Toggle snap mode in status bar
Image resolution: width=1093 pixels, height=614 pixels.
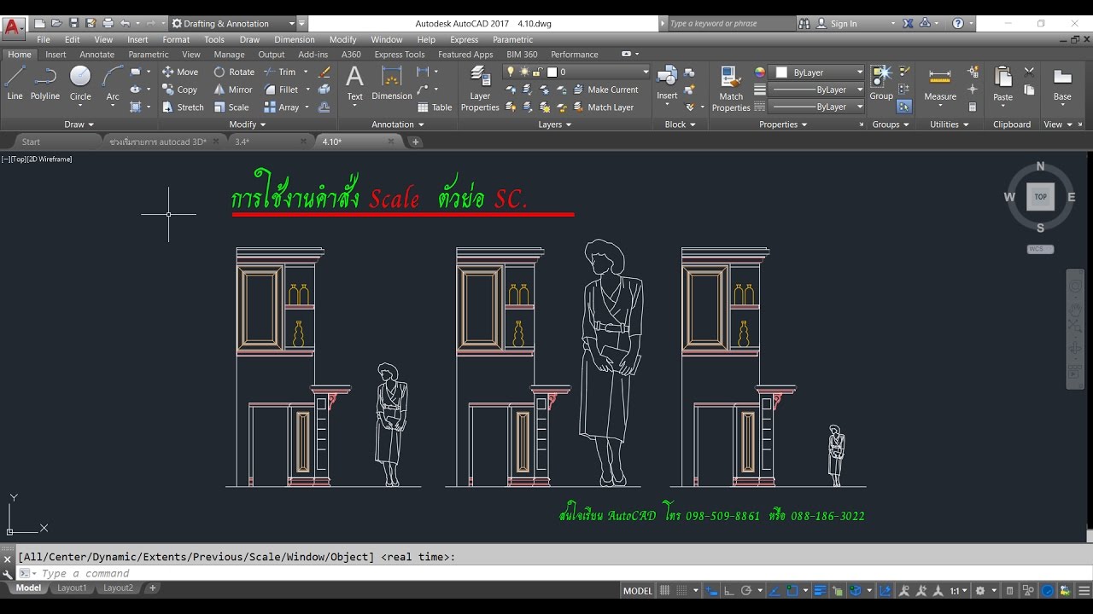(x=681, y=590)
